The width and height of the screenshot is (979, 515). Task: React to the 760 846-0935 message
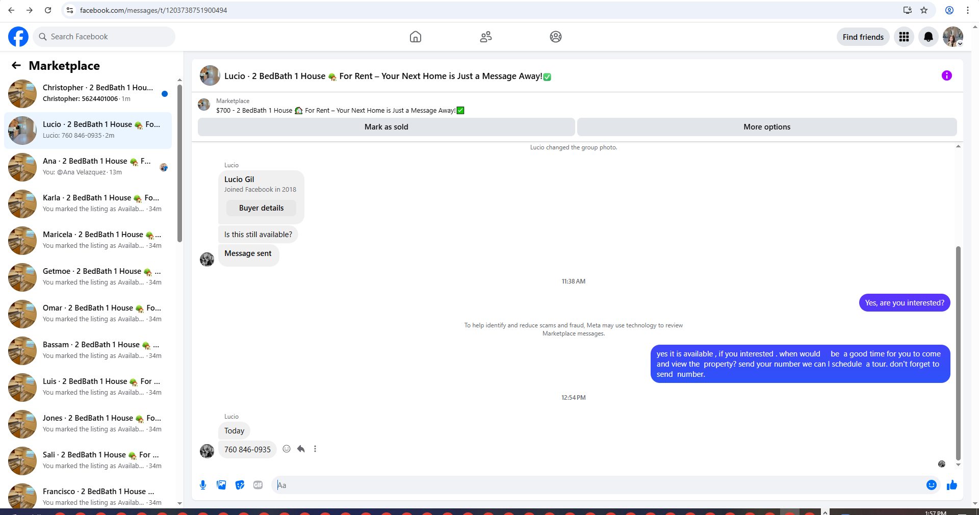tap(287, 449)
